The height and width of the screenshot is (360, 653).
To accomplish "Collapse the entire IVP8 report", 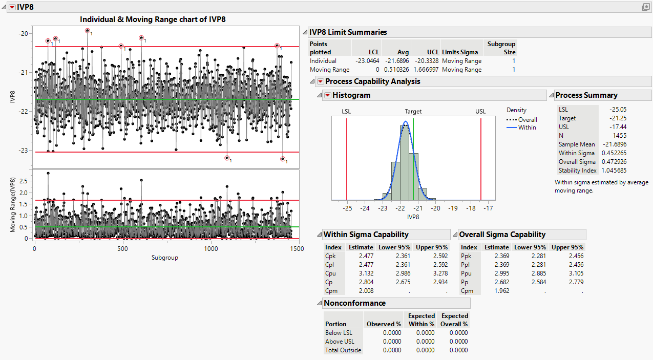I will pyautogui.click(x=4, y=7).
